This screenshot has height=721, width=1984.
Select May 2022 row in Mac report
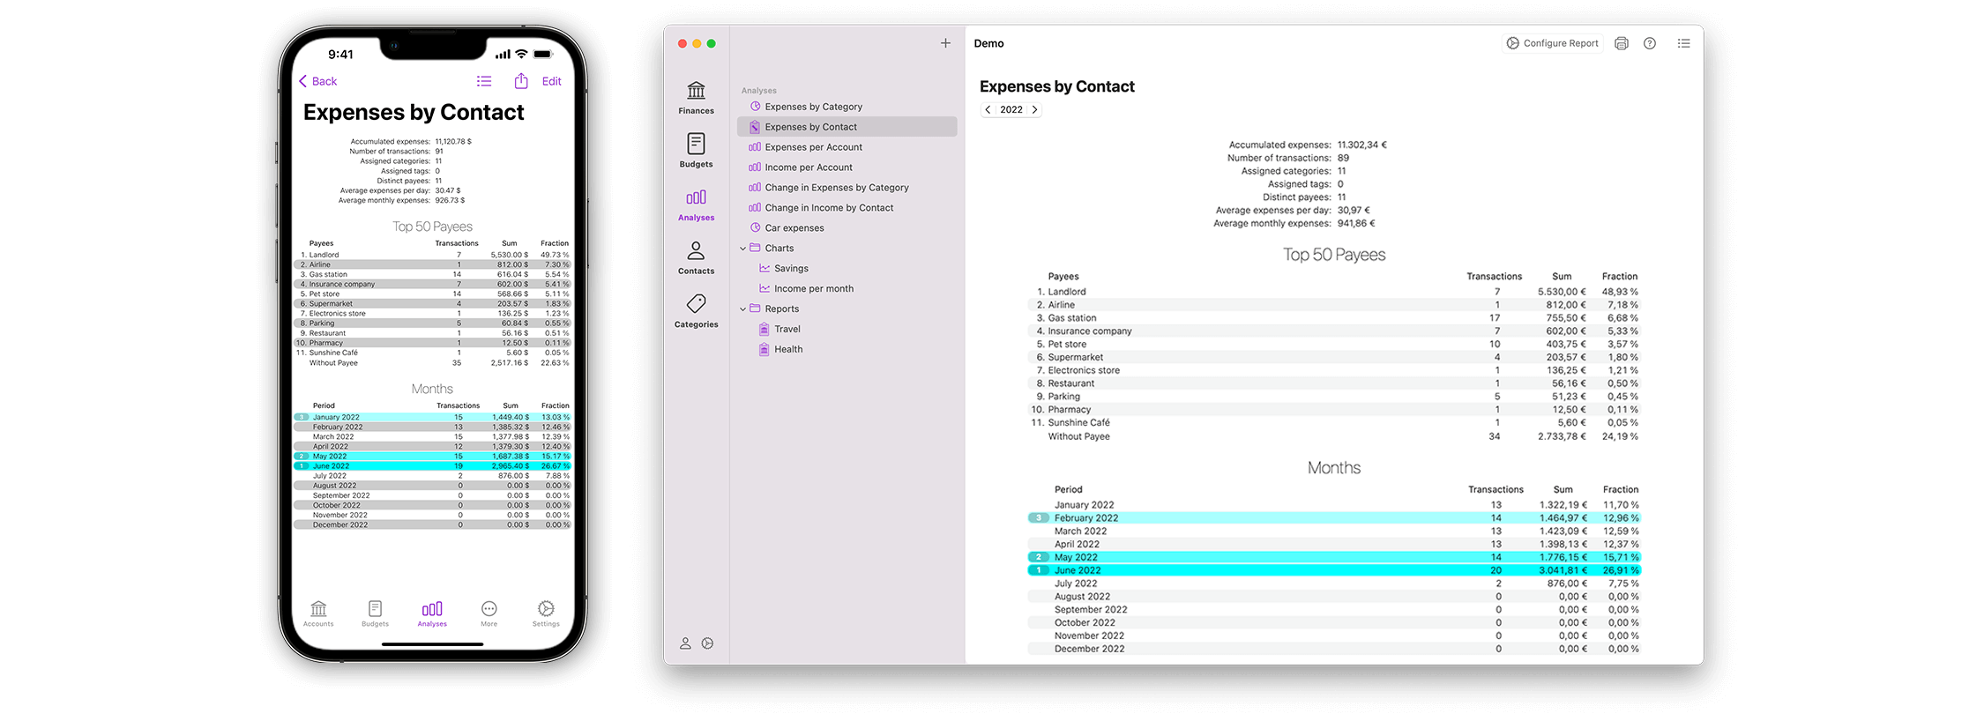click(1334, 557)
